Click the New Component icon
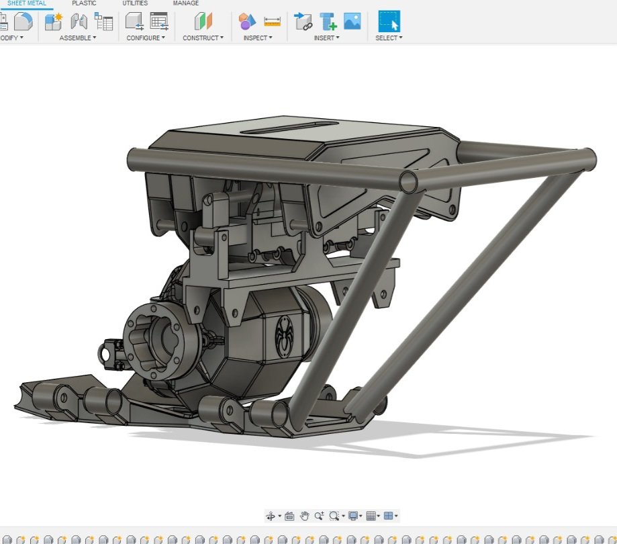This screenshot has width=617, height=544. pyautogui.click(x=54, y=21)
